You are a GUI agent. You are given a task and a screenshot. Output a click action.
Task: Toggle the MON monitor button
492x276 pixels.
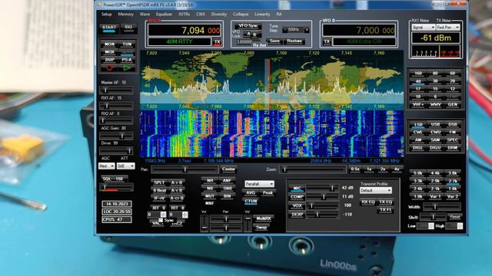pos(109,44)
